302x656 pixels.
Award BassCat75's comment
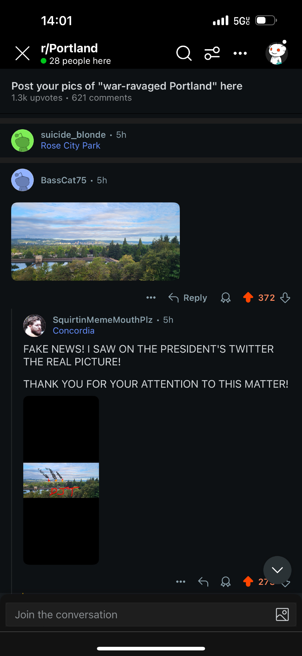226,298
